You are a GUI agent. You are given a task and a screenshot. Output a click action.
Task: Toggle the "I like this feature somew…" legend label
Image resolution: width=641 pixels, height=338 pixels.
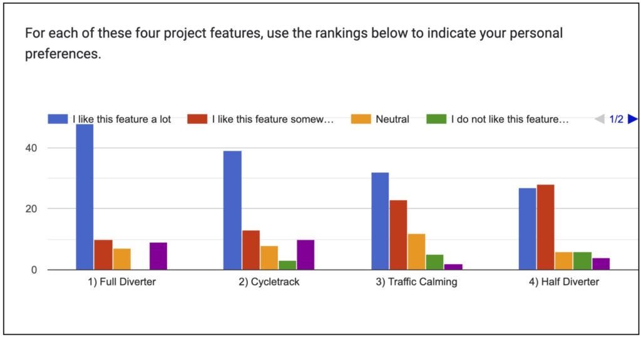pos(273,119)
